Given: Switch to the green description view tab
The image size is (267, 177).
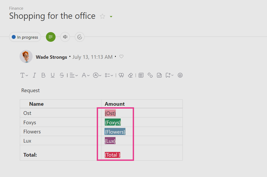Looking at the screenshot, I should pos(51,37).
